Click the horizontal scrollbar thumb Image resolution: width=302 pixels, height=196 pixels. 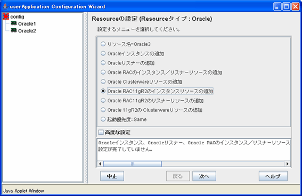(x=132, y=164)
